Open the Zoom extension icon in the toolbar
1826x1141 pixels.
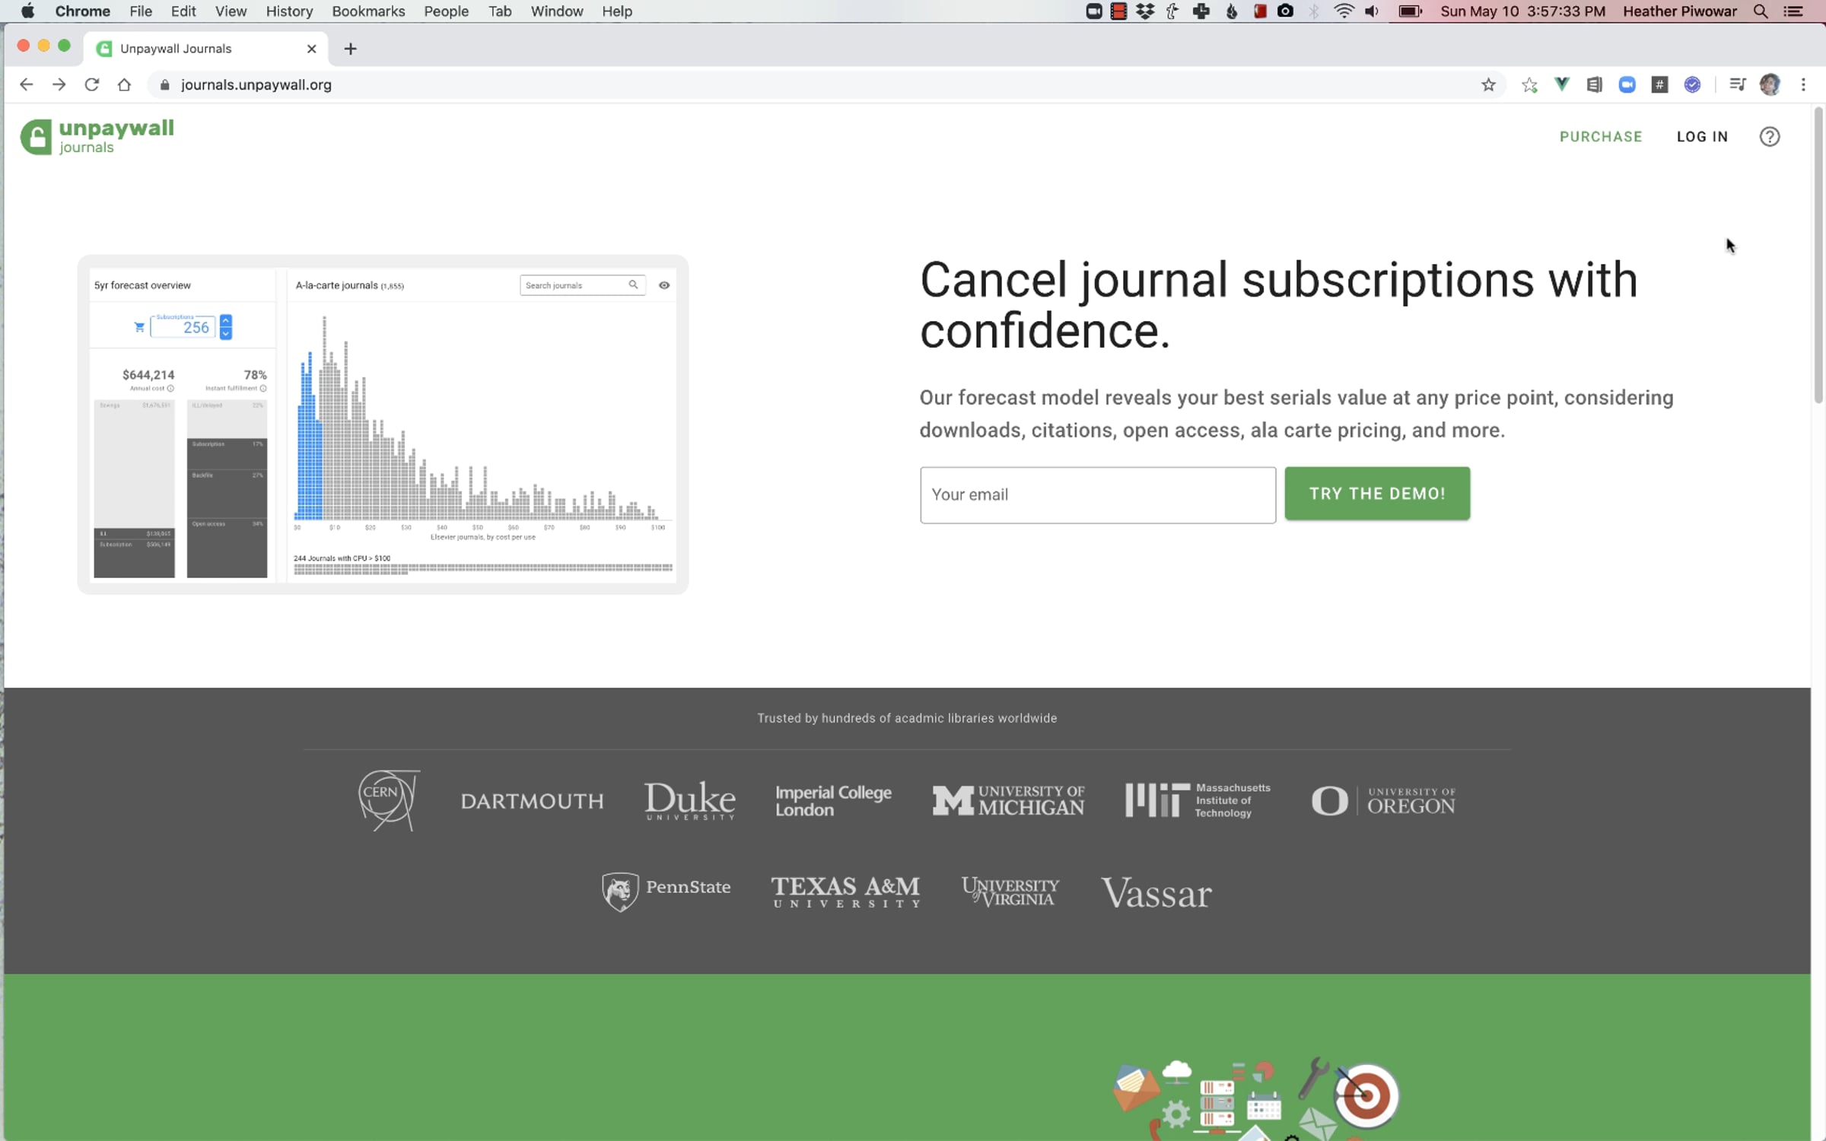point(1627,85)
